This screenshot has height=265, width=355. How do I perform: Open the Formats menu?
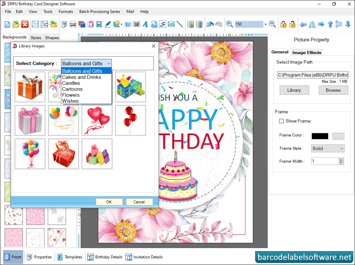pos(66,12)
